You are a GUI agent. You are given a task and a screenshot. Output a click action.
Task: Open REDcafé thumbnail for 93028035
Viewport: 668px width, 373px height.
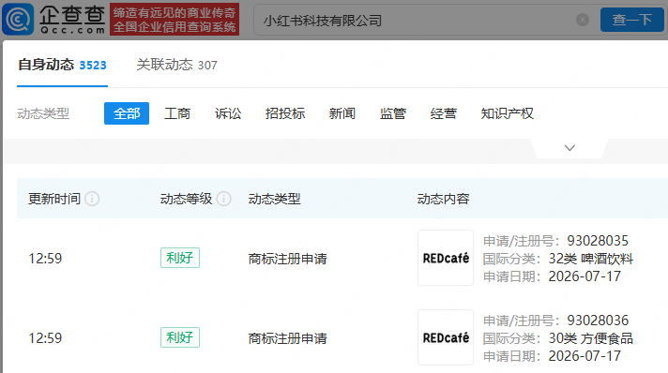pyautogui.click(x=446, y=258)
